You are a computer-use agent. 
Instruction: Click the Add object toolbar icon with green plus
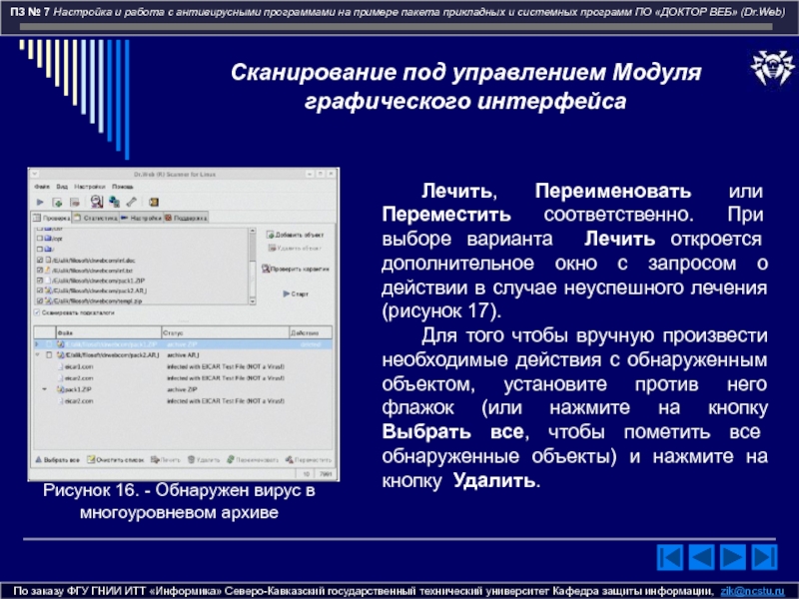point(57,203)
